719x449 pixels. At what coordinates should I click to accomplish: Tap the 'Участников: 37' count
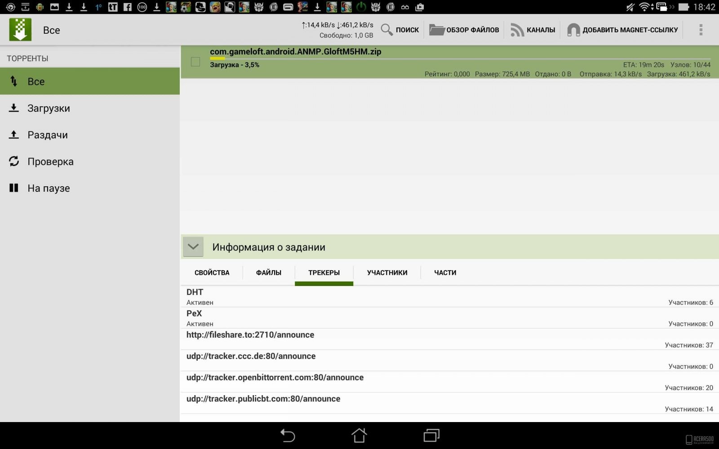[689, 345]
